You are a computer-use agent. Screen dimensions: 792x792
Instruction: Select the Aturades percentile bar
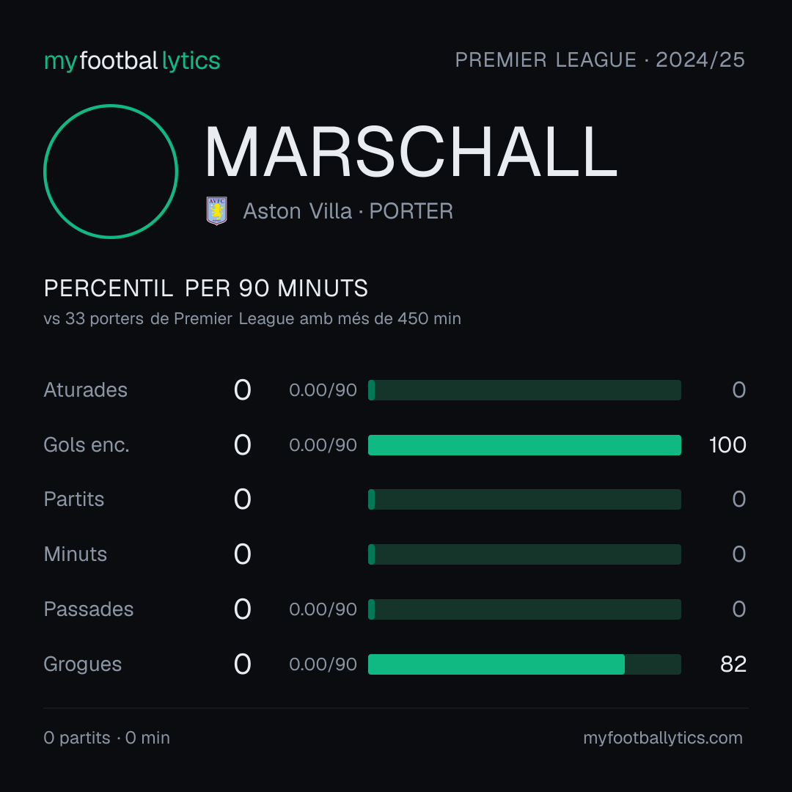coord(524,390)
